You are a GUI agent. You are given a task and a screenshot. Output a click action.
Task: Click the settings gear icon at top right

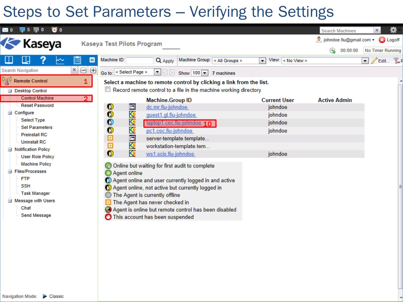(x=393, y=30)
